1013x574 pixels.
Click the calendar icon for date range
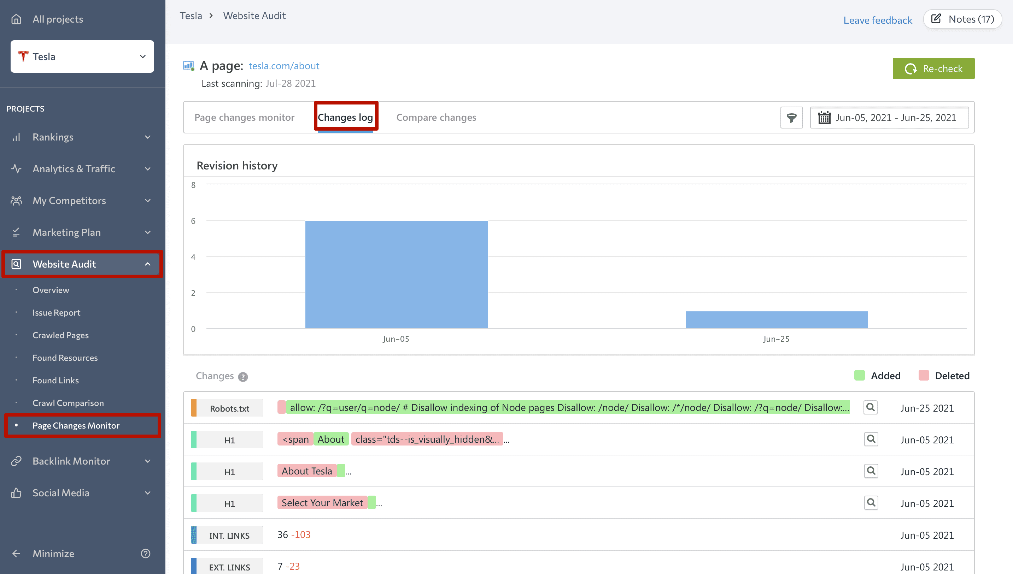pos(823,117)
